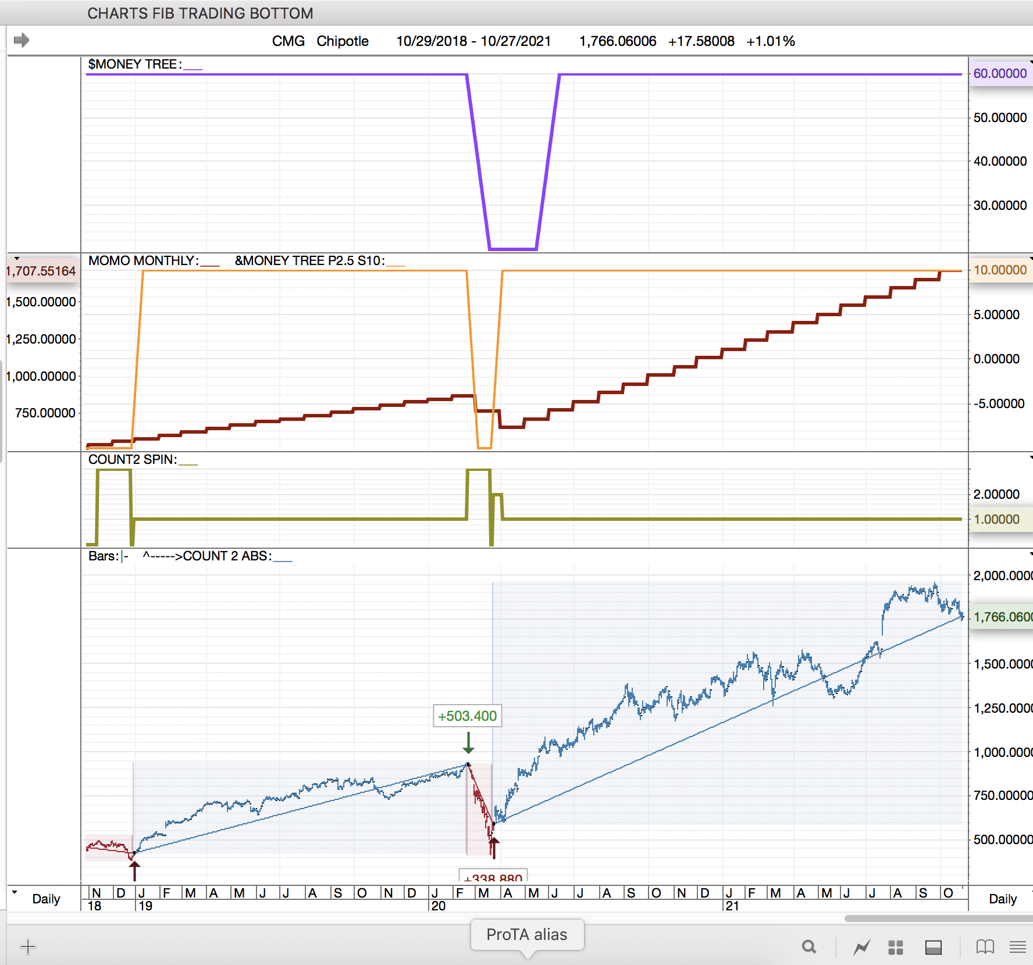
Task: Click the Daily label at bottom right
Action: coord(1003,899)
